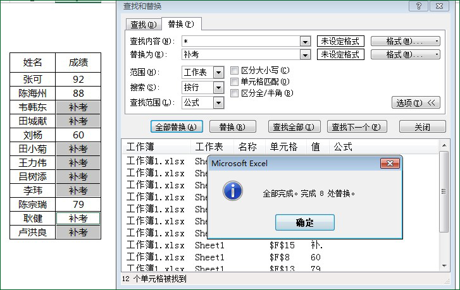
Task: Open the find 格式 dropdown button
Action: coord(406,41)
